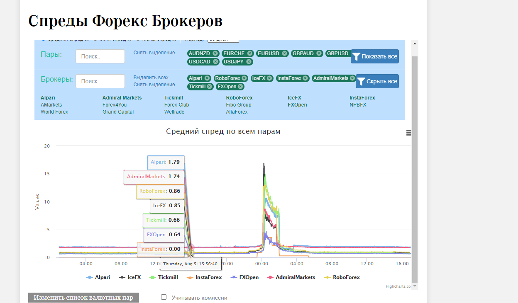
Task: Remove the AUDNZD pair tag
Action: 215,53
